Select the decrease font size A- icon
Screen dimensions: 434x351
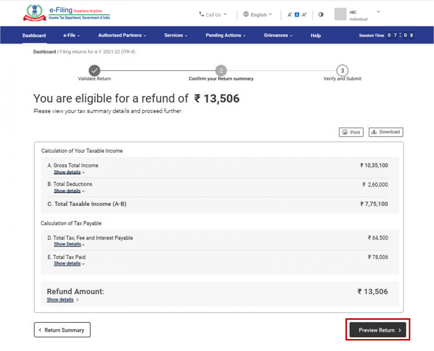(290, 14)
